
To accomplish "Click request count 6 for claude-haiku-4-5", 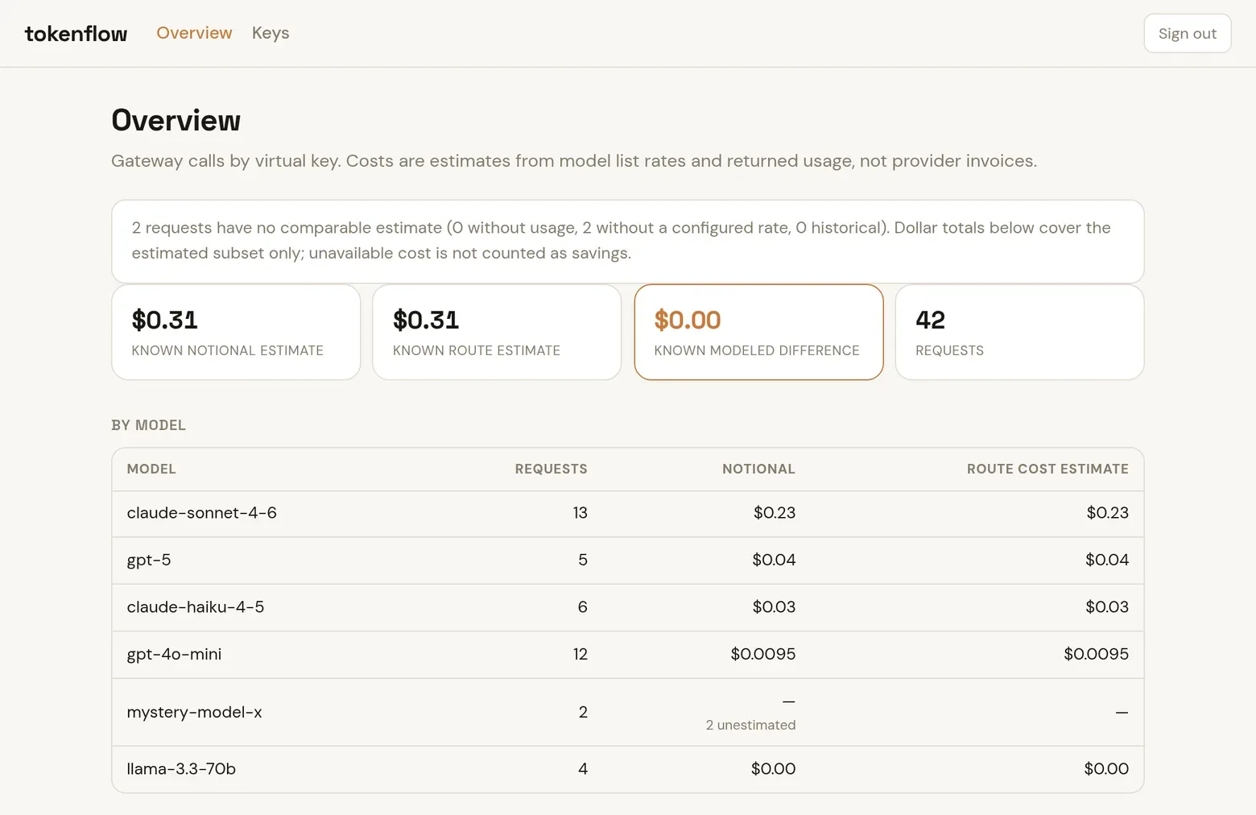I will point(583,607).
